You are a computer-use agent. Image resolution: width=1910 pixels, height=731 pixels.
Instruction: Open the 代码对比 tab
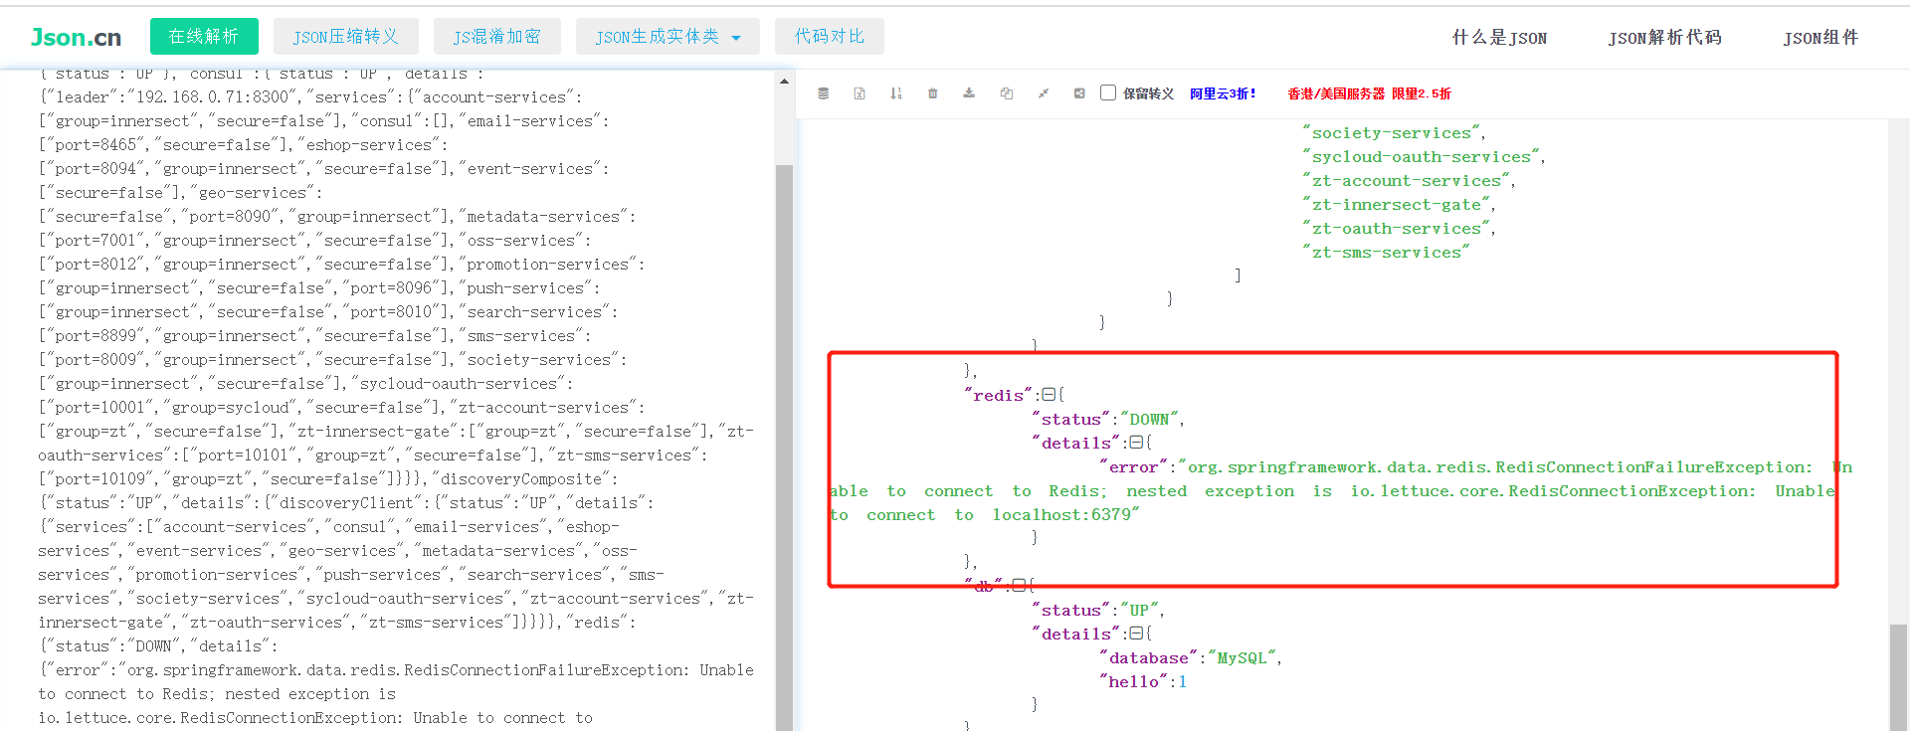coord(829,36)
